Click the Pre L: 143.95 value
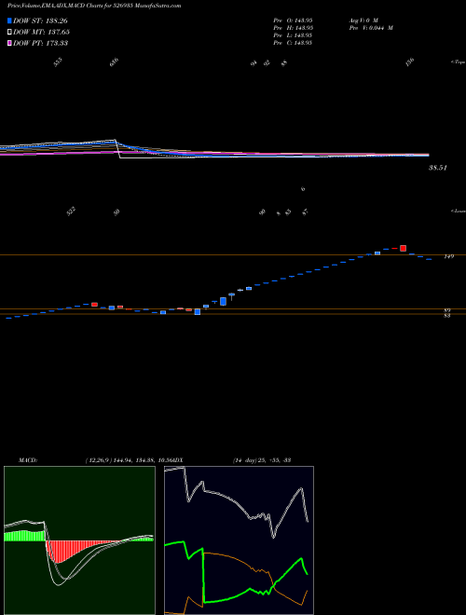The image size is (466, 615). click(293, 35)
